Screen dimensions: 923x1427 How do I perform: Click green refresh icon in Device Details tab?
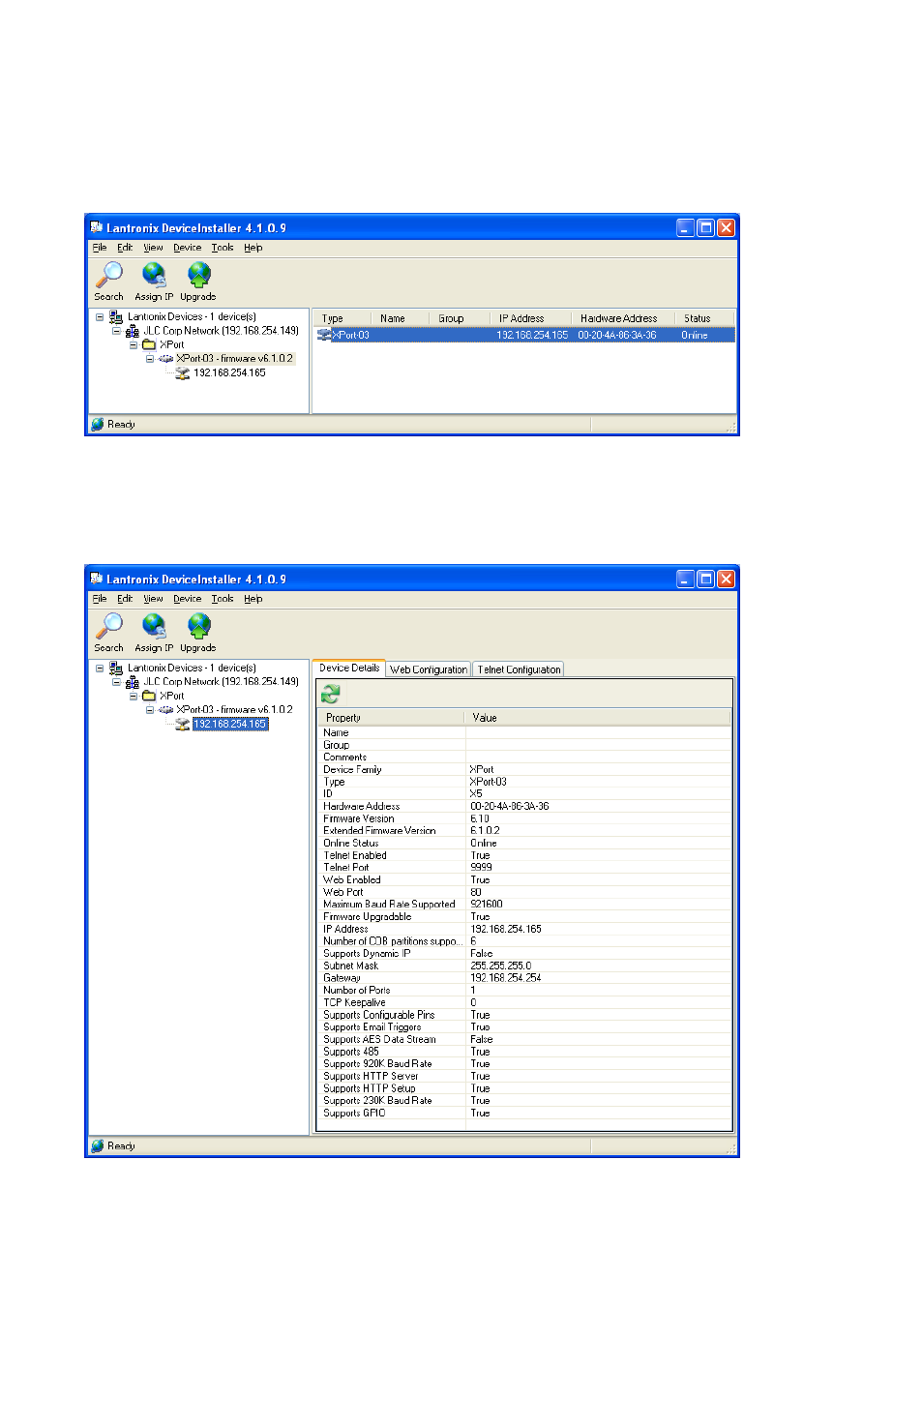(331, 694)
